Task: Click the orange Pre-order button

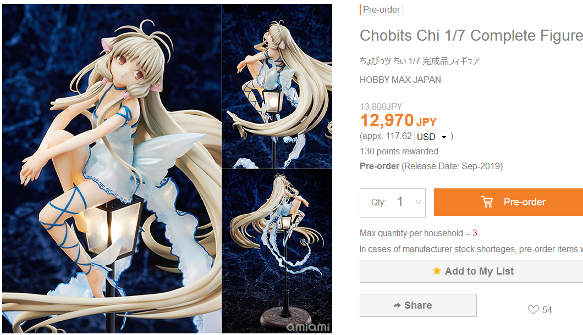Action: (508, 202)
